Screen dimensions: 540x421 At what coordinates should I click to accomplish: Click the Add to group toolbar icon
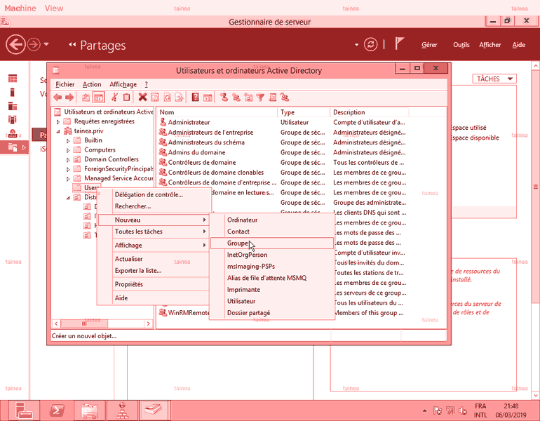pyautogui.click(x=285, y=98)
